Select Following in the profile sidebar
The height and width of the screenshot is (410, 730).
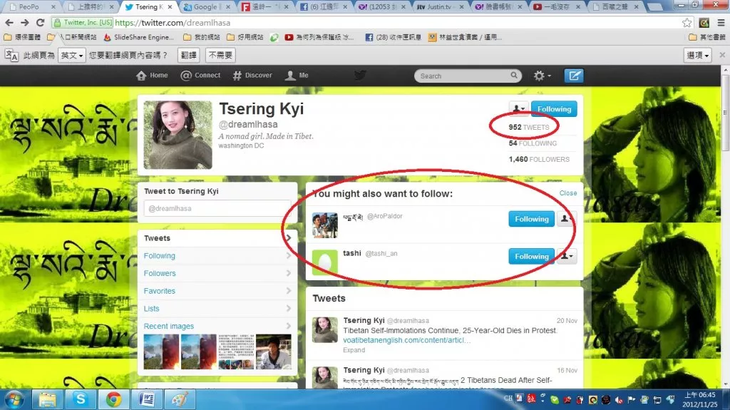(x=217, y=256)
